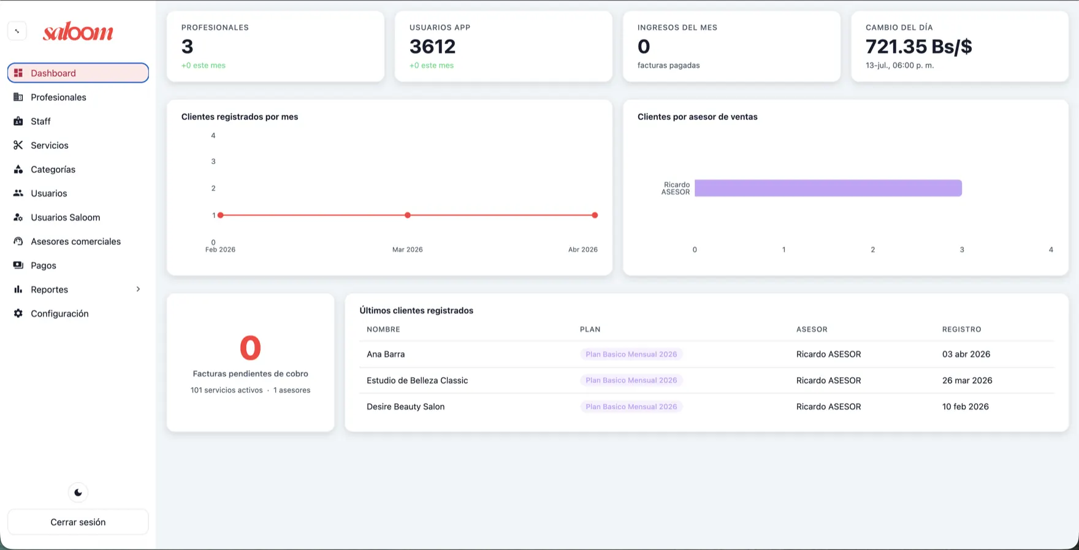Open the Profesionales menu item
1079x550 pixels.
[78, 97]
